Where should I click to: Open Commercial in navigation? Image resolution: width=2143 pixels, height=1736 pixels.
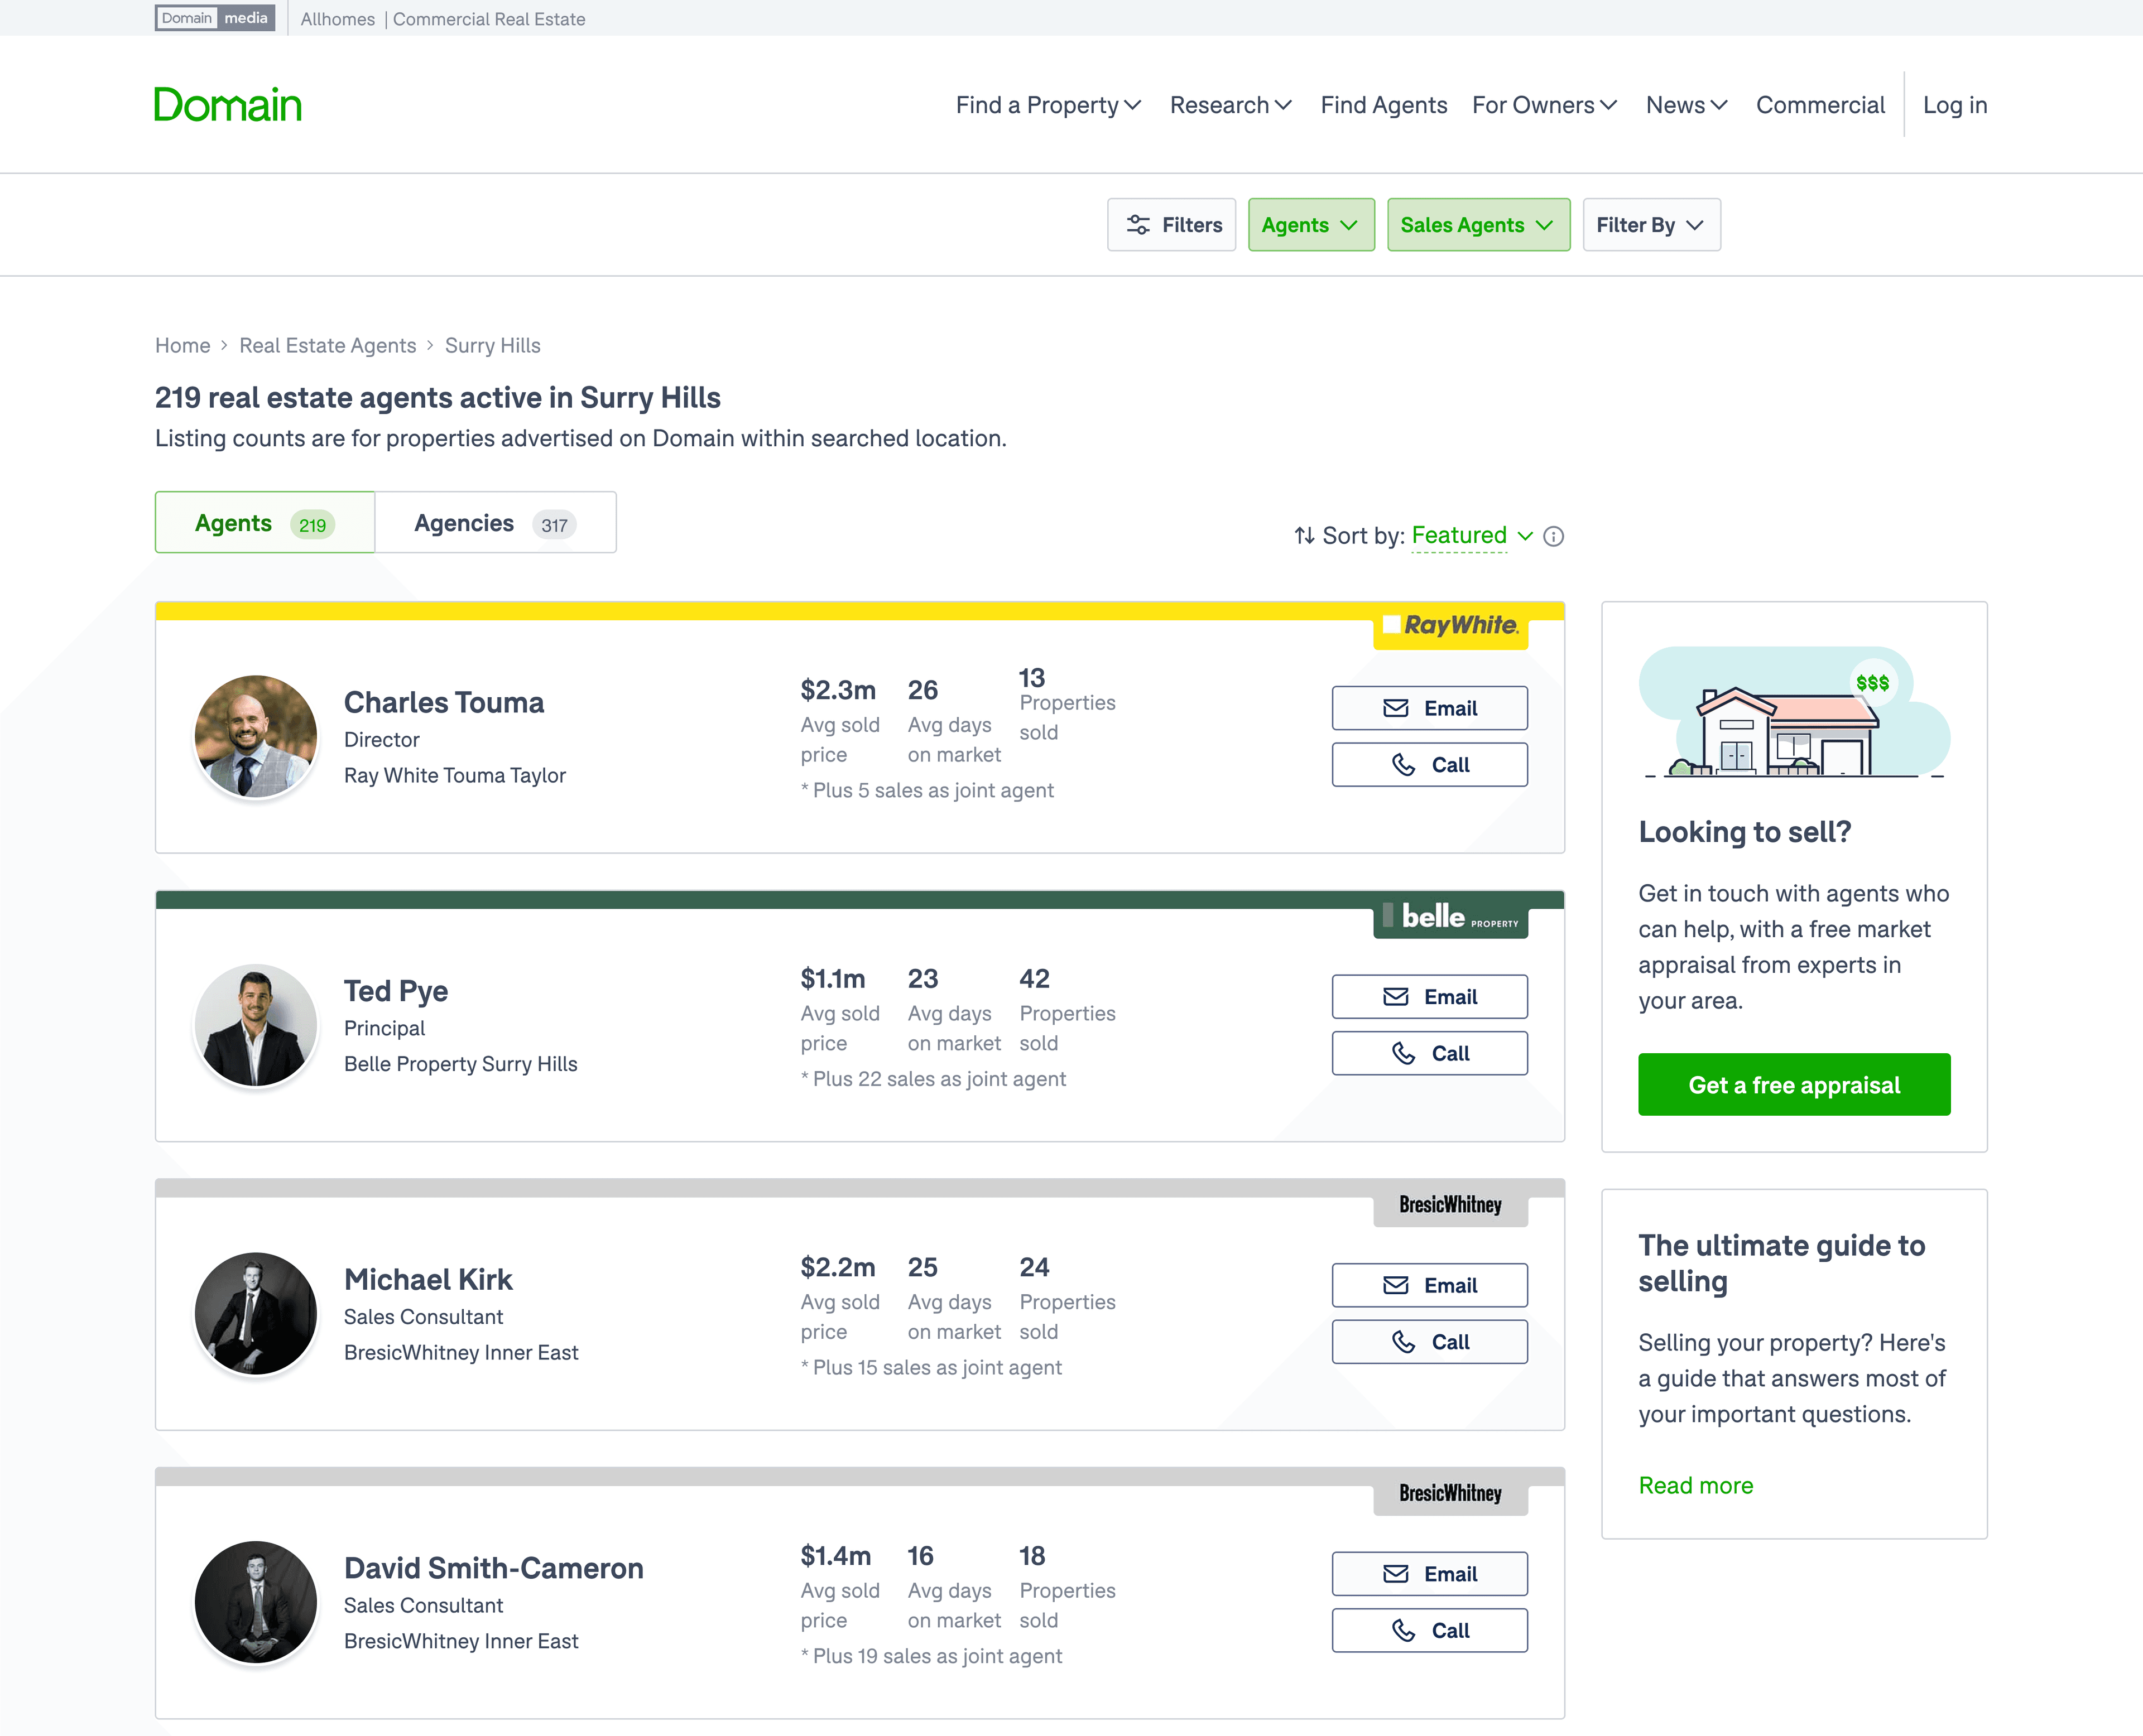click(x=1820, y=105)
